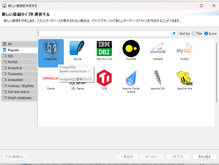The height and width of the screenshot is (165, 219).
Task: Click the テスト接続(T)... button
Action: tap(15, 157)
